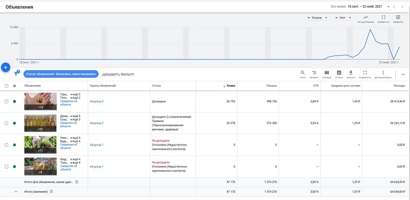Open chart type (Тип диаграммы) icon
The image size is (410, 200).
pos(366,19)
